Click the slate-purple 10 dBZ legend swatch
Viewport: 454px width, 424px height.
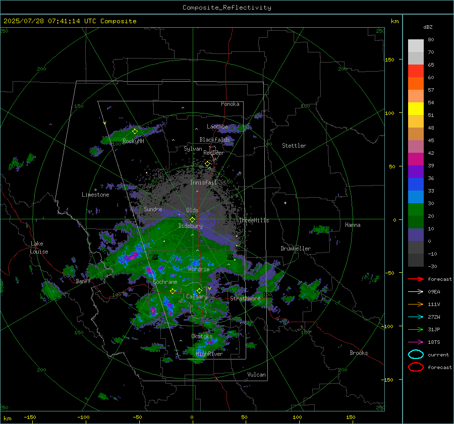tap(416, 235)
